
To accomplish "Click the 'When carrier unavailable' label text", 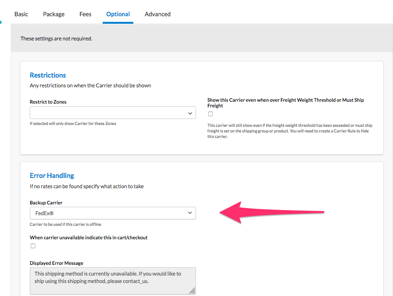I will click(89, 237).
